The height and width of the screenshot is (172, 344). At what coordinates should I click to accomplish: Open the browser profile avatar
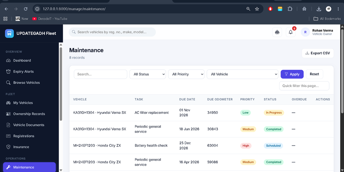coord(329,9)
